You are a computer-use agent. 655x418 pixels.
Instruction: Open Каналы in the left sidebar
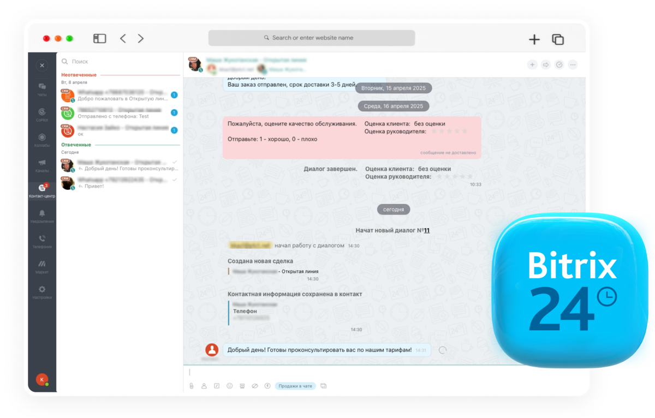42,165
